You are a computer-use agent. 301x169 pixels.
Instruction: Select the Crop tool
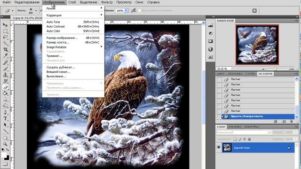(5, 49)
